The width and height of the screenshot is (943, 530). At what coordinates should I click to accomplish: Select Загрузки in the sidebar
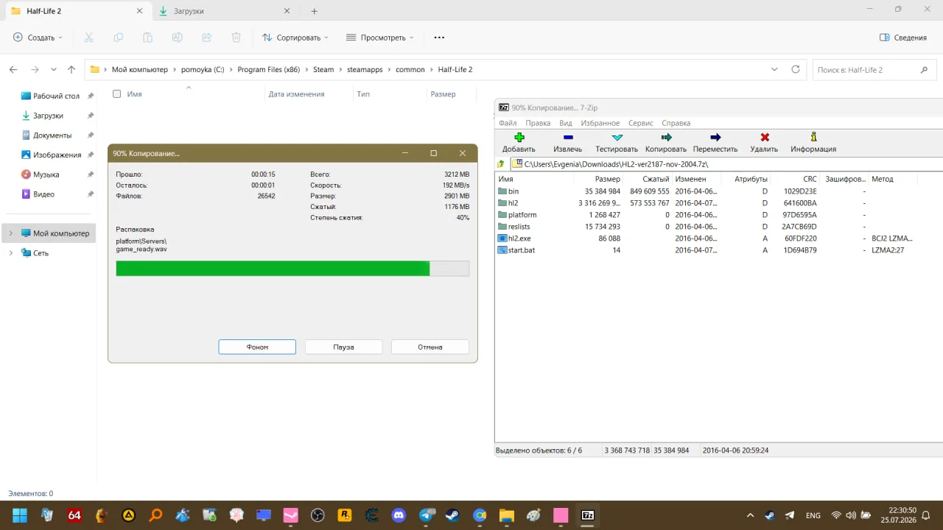pyautogui.click(x=49, y=116)
